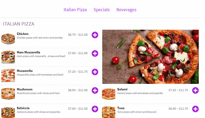Select the Ham Mozzarella title text
This screenshot has width=205, height=118.
click(28, 52)
